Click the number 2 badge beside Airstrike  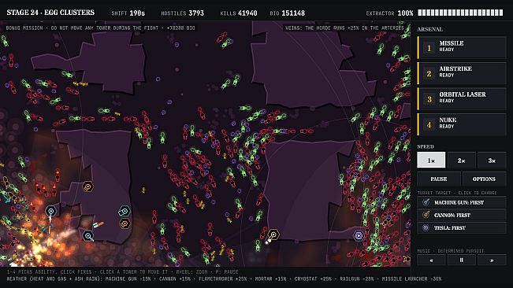(429, 73)
